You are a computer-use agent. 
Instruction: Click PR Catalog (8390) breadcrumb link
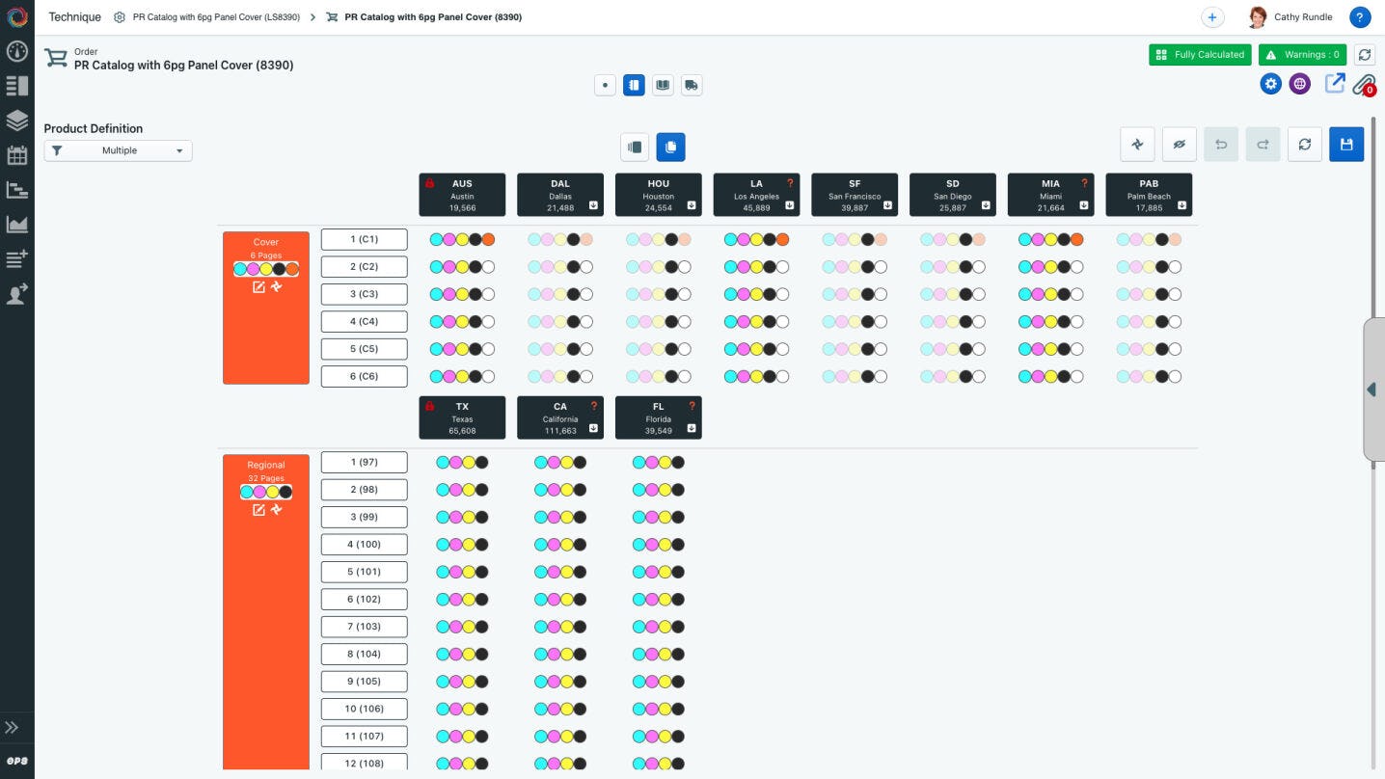(433, 17)
